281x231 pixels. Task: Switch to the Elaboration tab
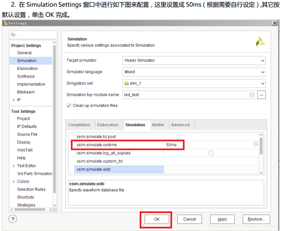click(x=108, y=125)
